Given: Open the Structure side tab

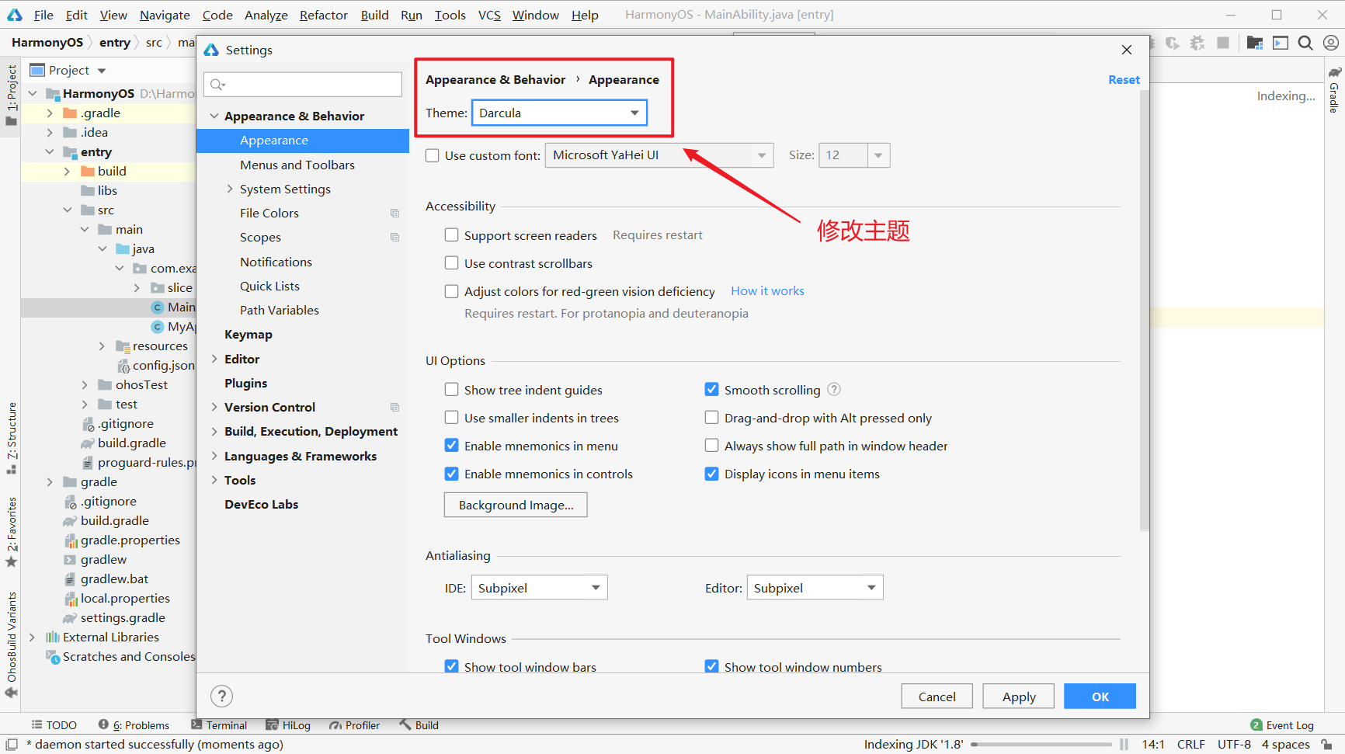Looking at the screenshot, I should (12, 437).
